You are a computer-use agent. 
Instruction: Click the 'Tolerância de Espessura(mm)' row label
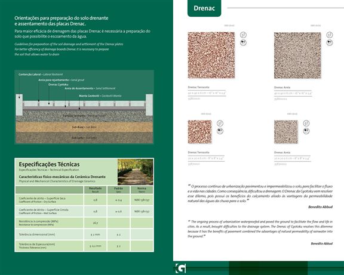click(x=37, y=245)
